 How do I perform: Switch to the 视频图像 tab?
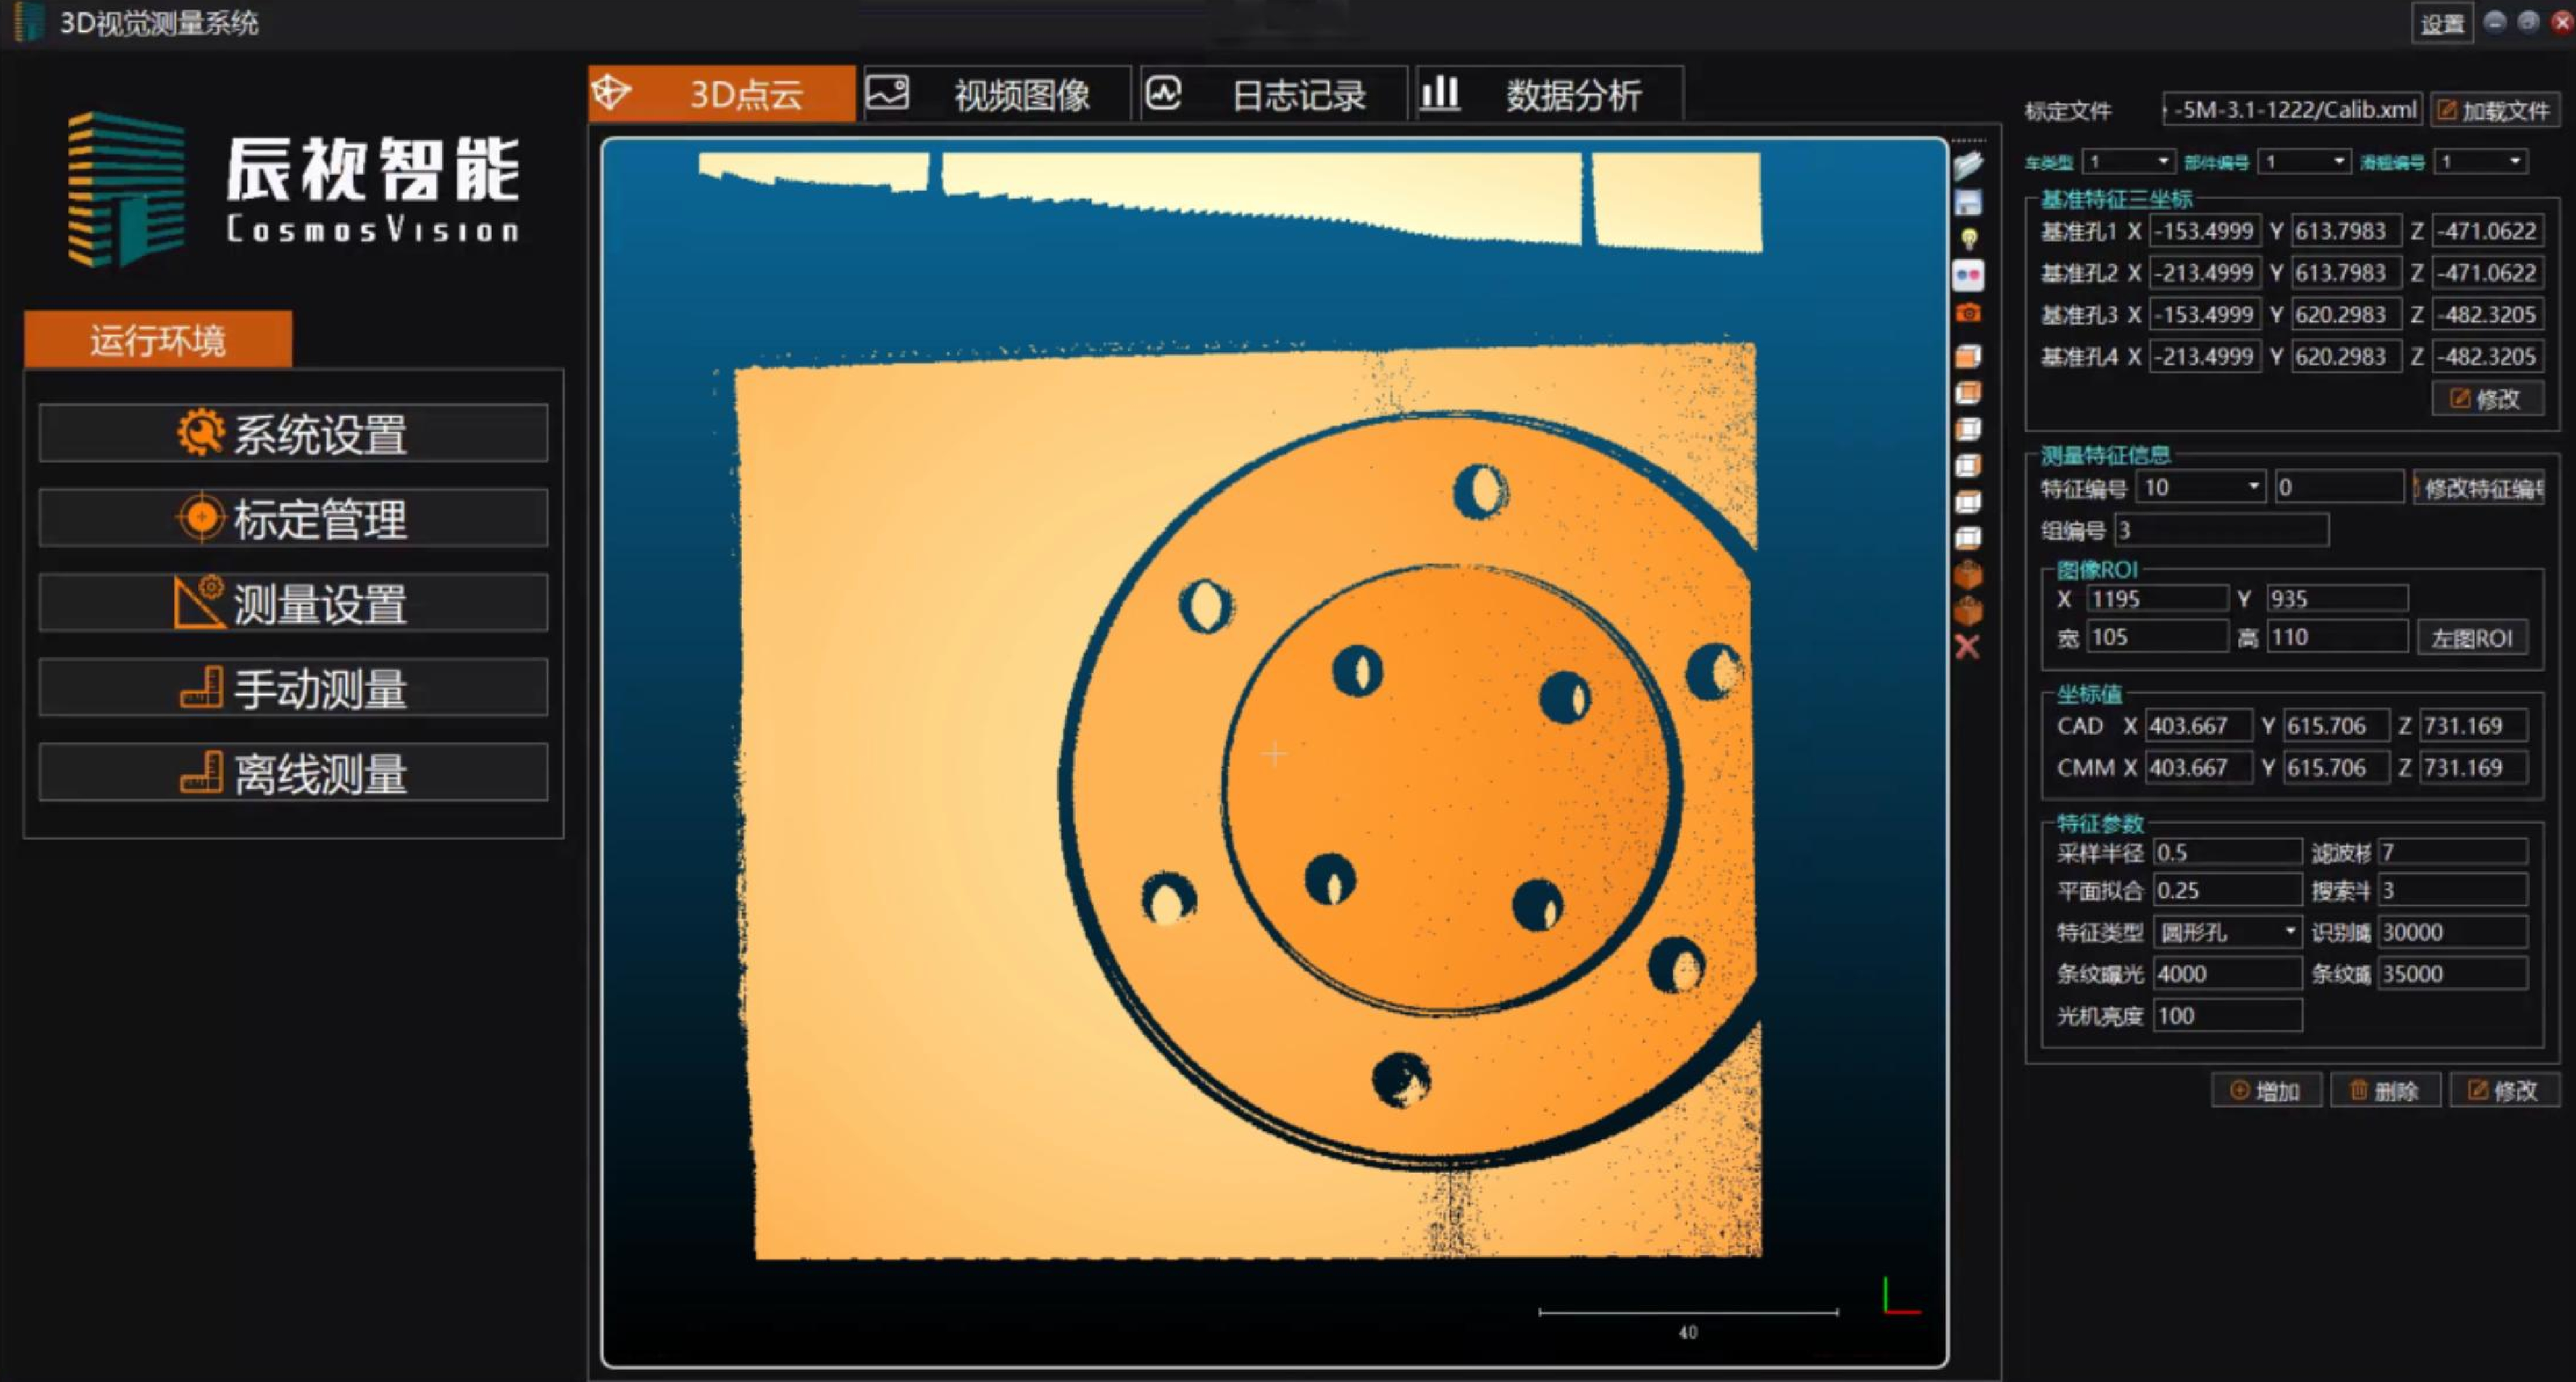tap(996, 94)
